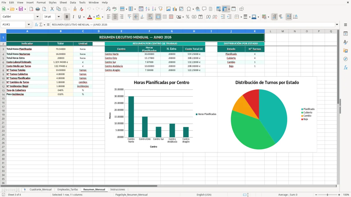
Task: Select Clone Formatting paintbrush
Action: click(75, 9)
